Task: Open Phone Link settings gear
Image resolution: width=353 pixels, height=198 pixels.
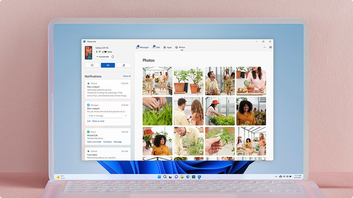Action: (271, 47)
